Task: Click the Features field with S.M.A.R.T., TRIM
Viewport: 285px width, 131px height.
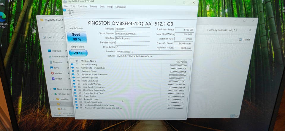Action: pyautogui.click(x=154, y=56)
